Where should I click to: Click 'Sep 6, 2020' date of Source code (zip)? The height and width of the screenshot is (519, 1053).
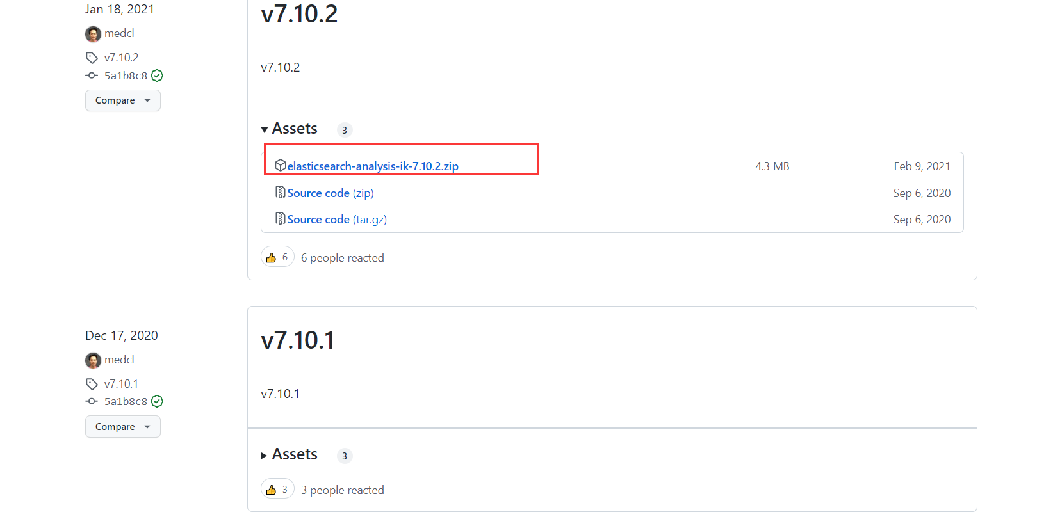click(x=922, y=193)
